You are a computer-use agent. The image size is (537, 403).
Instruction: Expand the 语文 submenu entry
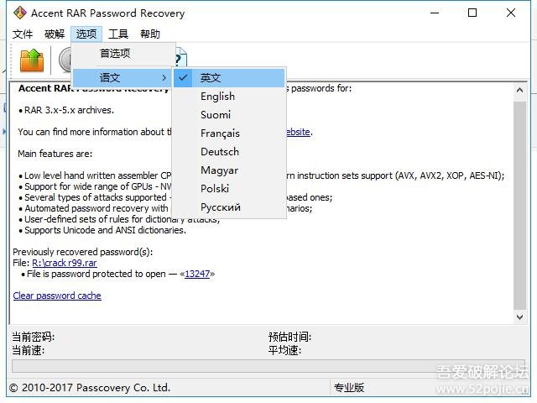click(123, 77)
